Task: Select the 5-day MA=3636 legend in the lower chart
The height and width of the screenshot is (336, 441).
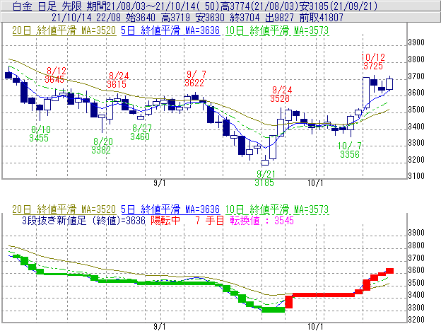Action: (170, 209)
